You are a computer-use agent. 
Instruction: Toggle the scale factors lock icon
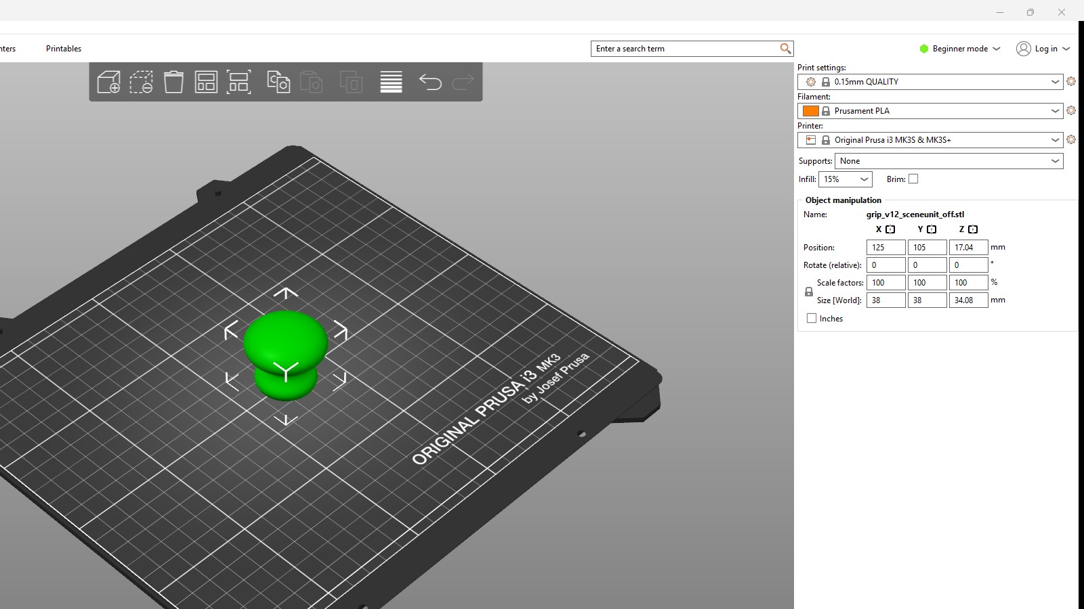click(x=808, y=292)
